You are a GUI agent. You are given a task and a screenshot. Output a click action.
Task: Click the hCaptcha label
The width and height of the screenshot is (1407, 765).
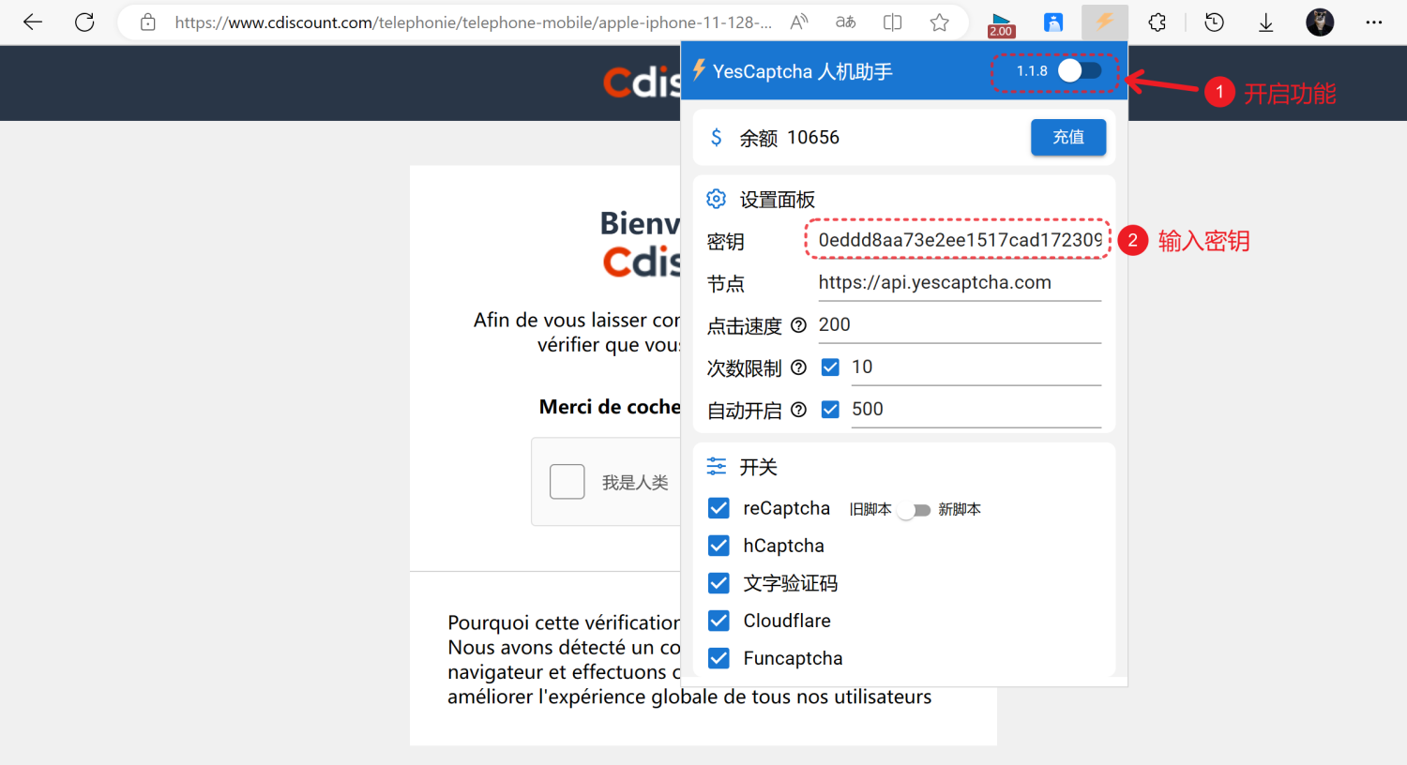784,546
